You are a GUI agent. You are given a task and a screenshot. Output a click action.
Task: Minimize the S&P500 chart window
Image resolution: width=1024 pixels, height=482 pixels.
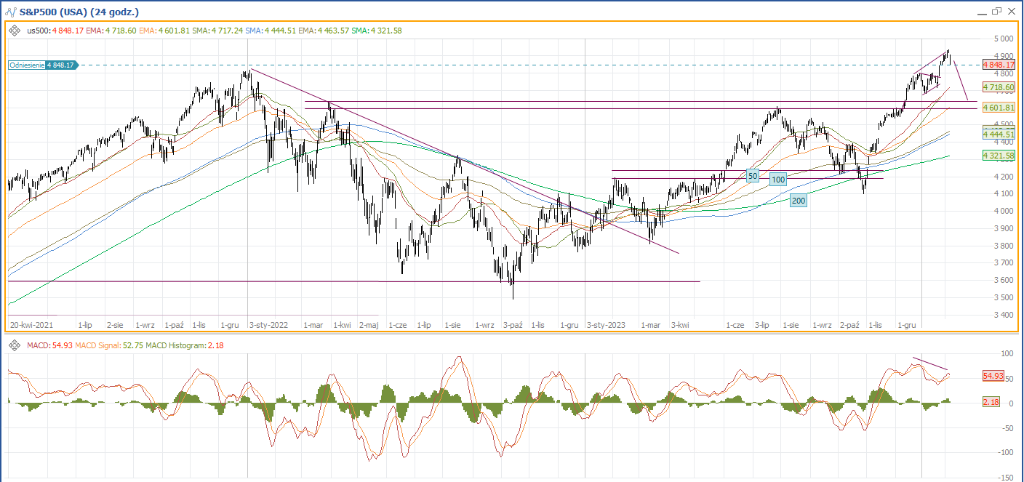pyautogui.click(x=981, y=12)
